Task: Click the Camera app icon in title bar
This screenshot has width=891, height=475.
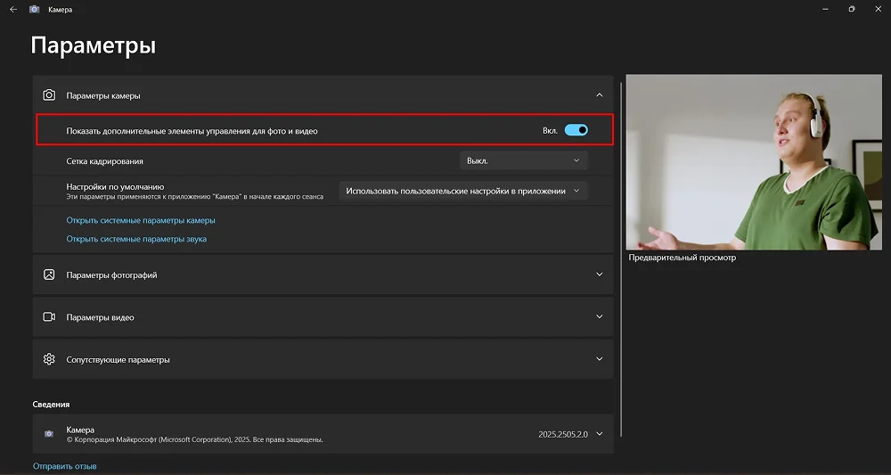Action: click(x=35, y=9)
